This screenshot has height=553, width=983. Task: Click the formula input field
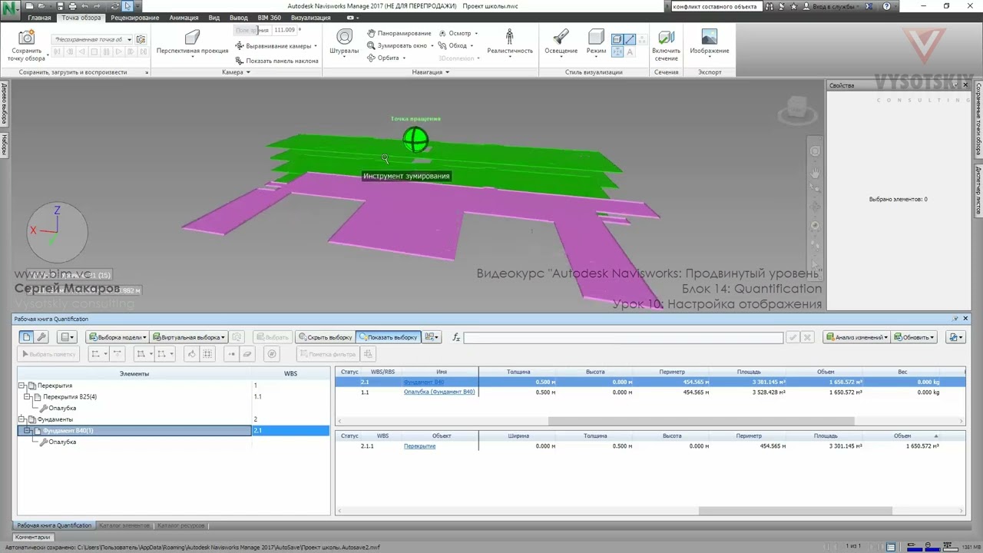[x=624, y=337]
